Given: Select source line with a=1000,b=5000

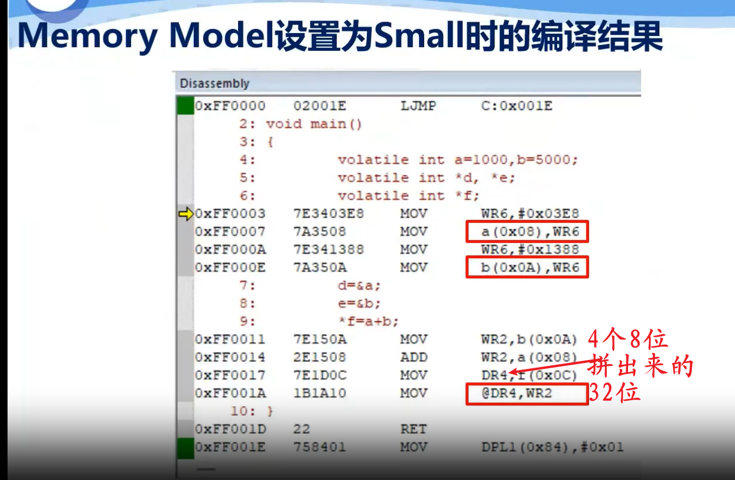Looking at the screenshot, I should (x=409, y=160).
